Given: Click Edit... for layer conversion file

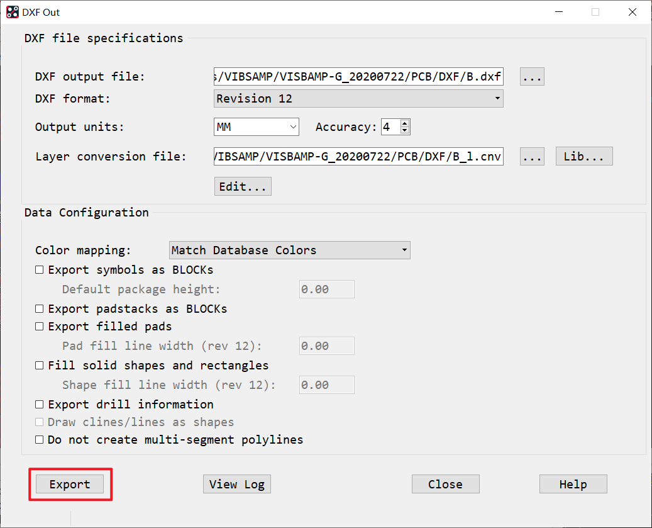Looking at the screenshot, I should point(243,187).
